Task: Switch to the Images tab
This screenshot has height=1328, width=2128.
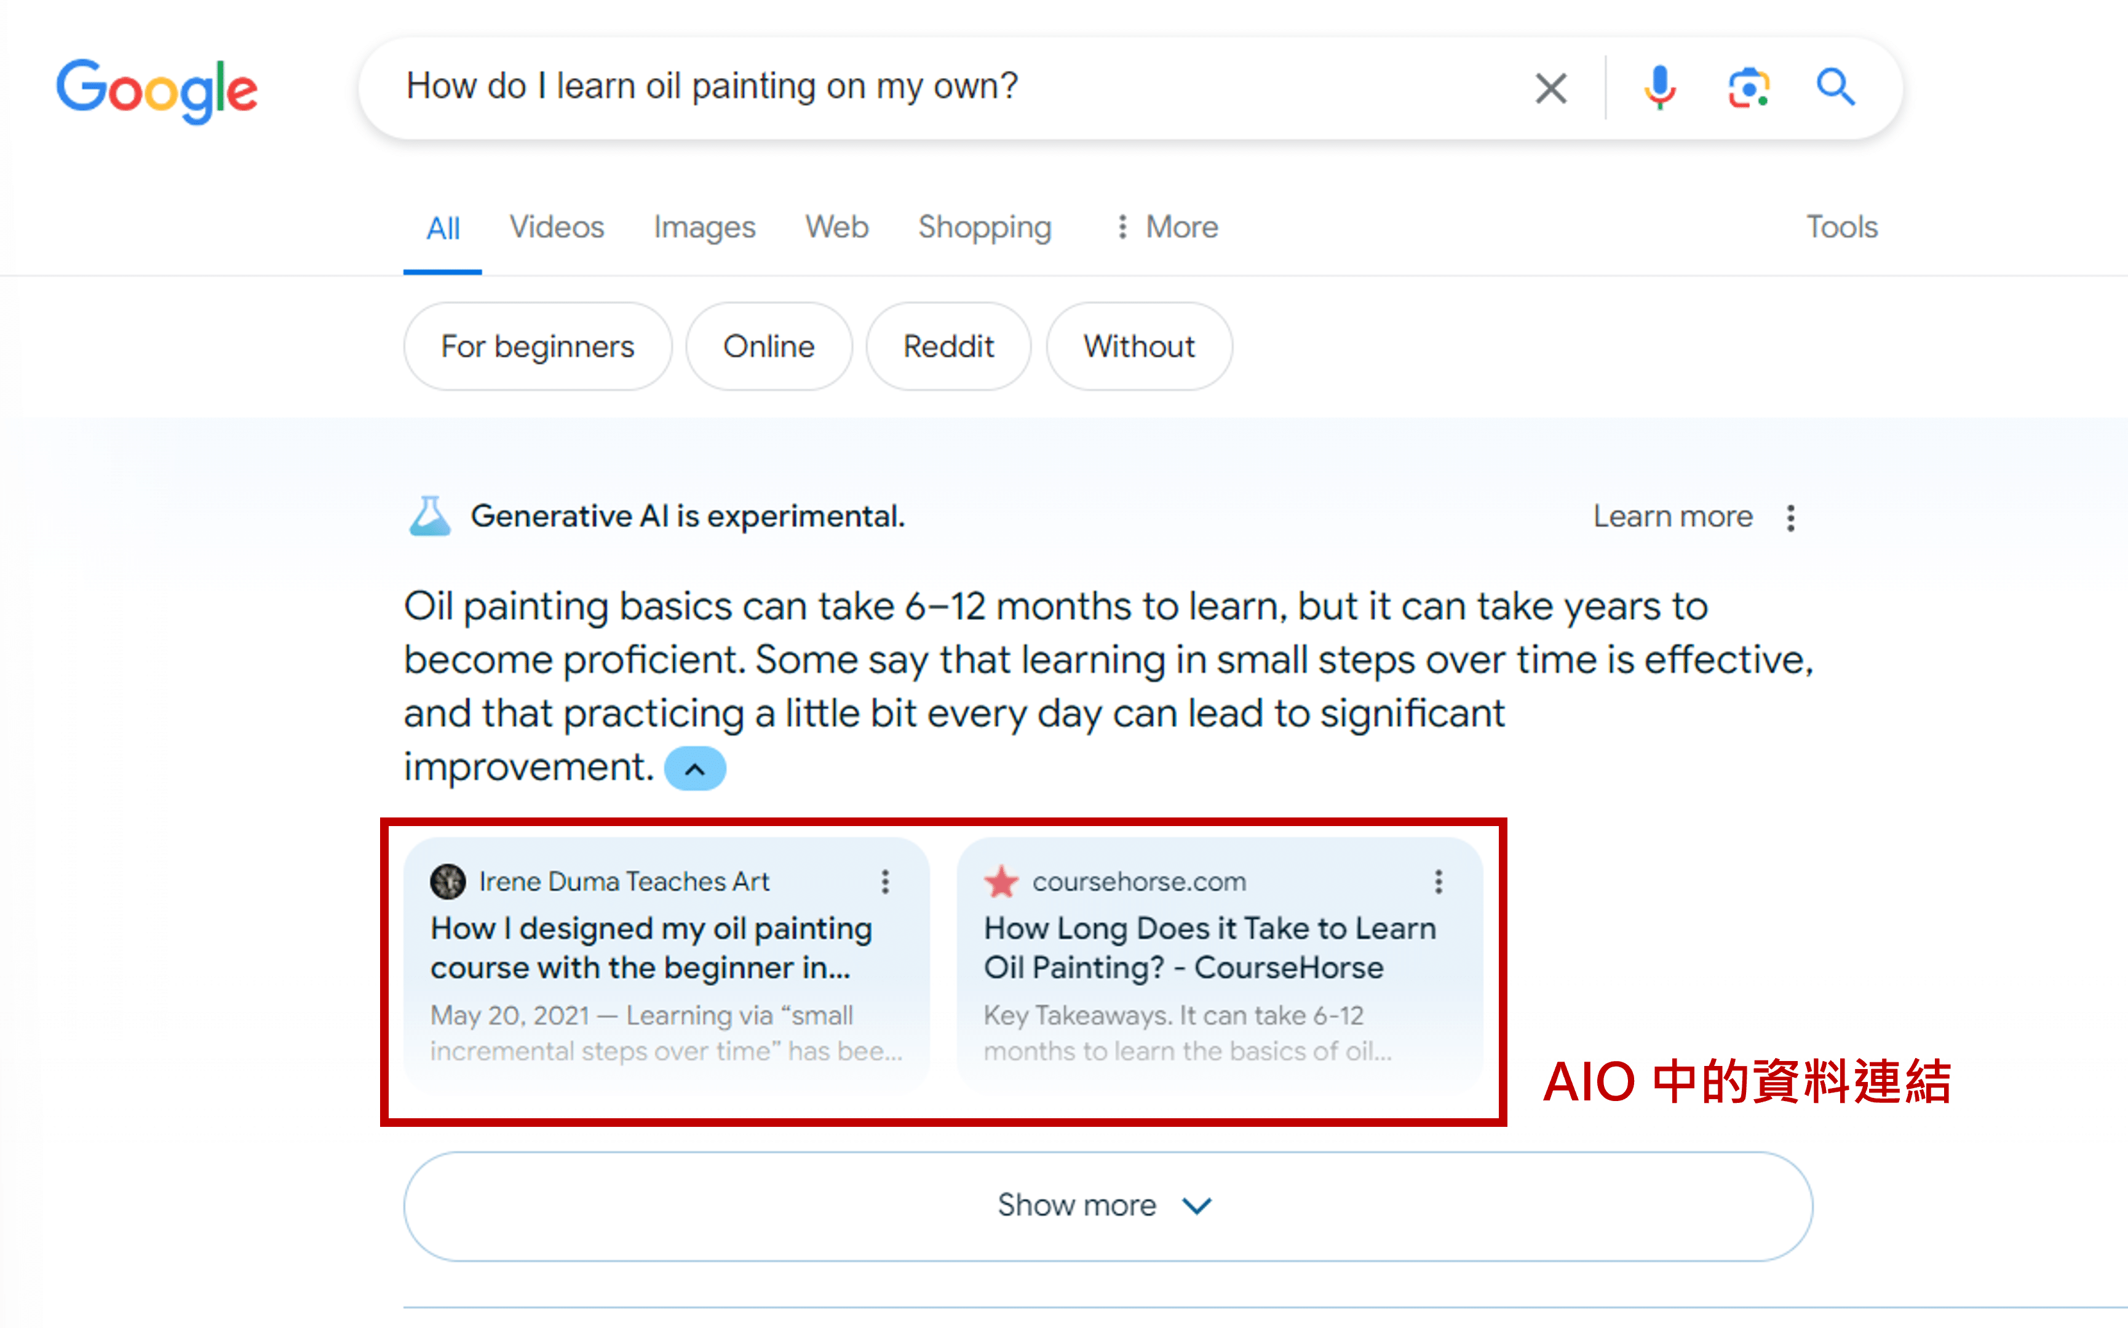Action: pos(704,228)
